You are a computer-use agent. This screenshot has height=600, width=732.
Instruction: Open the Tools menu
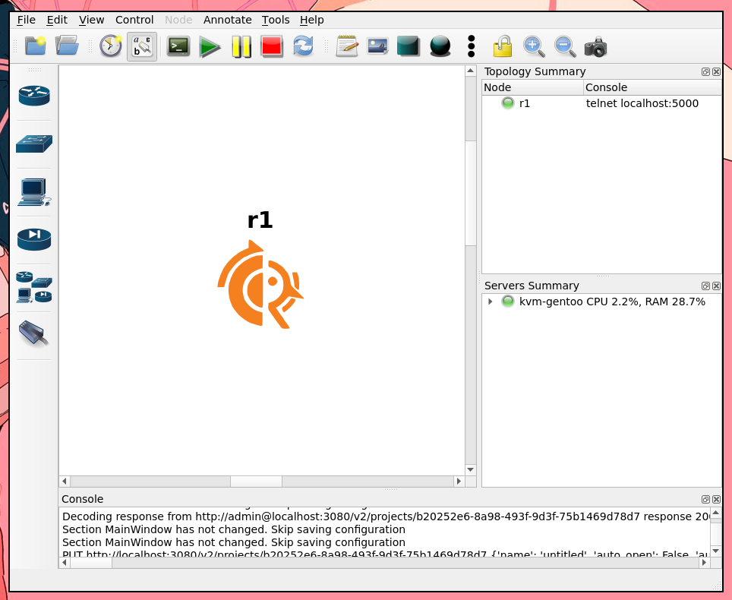(x=276, y=20)
